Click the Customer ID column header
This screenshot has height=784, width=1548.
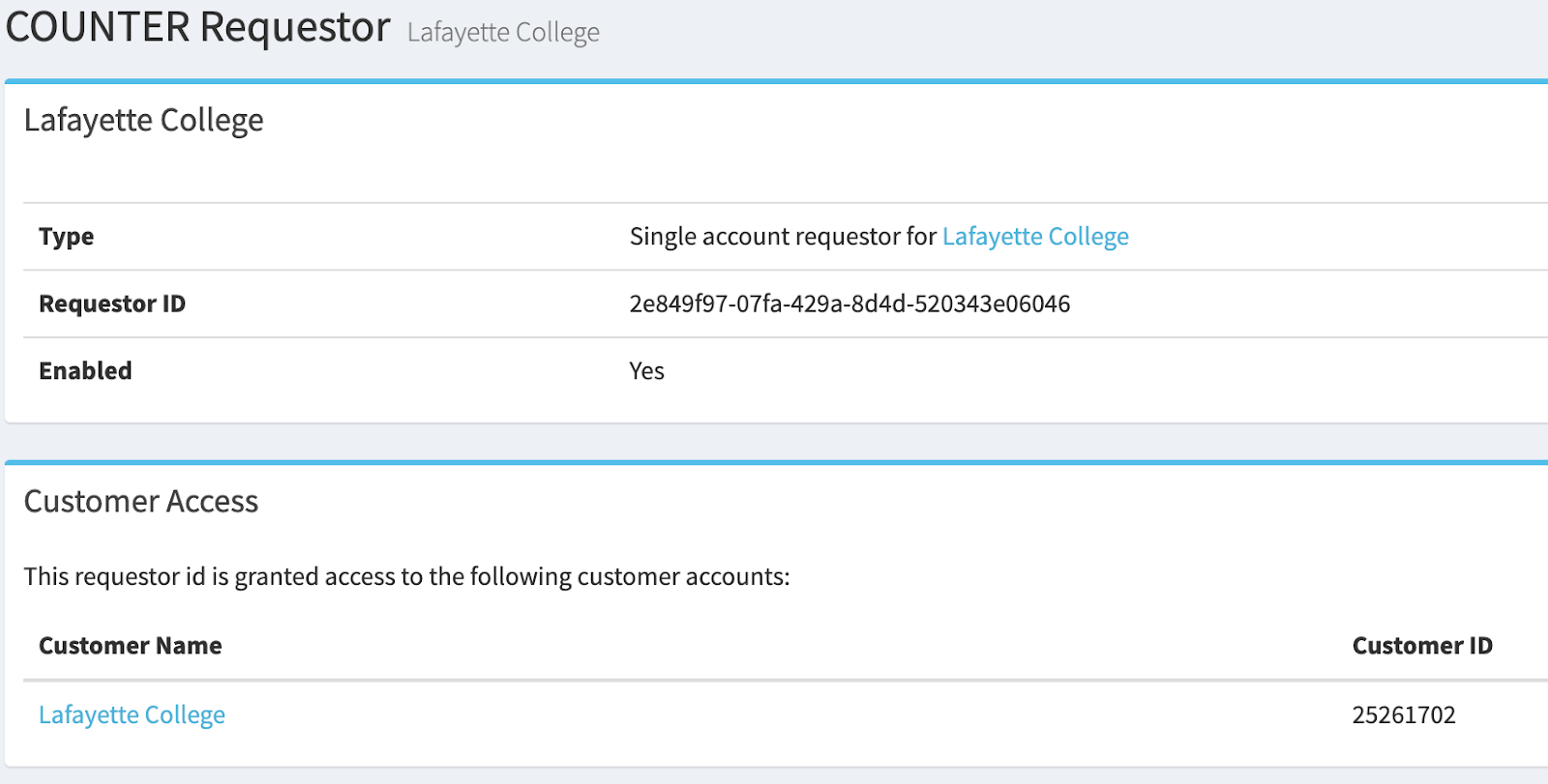tap(1421, 646)
